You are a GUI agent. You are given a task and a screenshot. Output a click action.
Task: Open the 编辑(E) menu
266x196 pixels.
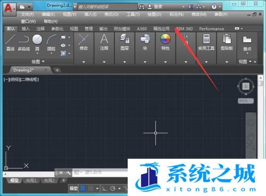(x=48, y=14)
